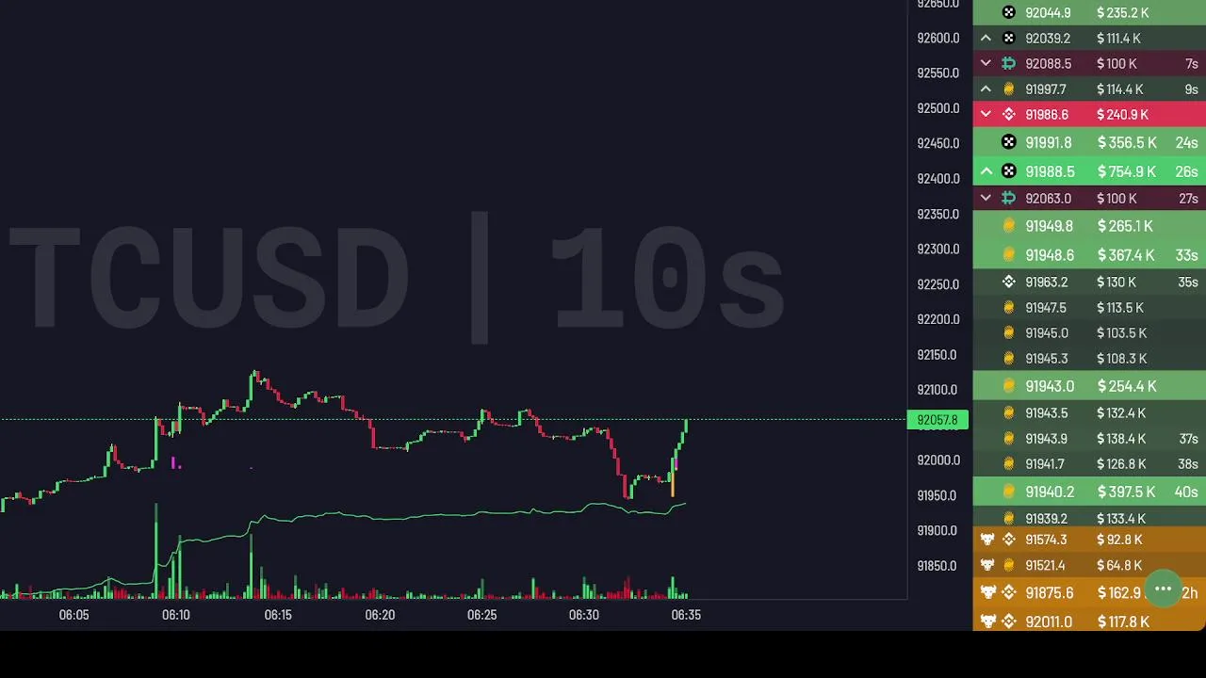The image size is (1206, 678).
Task: Click the 06:35 time axis label
Action: pos(686,615)
